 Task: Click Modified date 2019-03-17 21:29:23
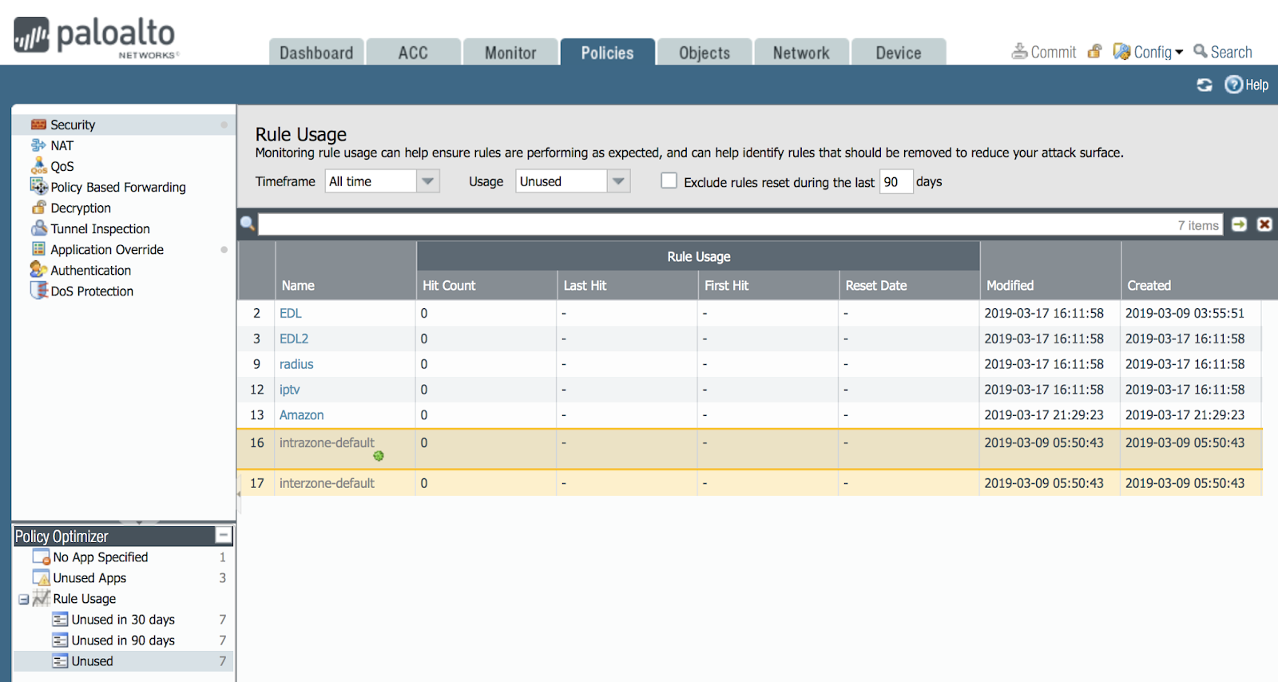[x=1044, y=415]
